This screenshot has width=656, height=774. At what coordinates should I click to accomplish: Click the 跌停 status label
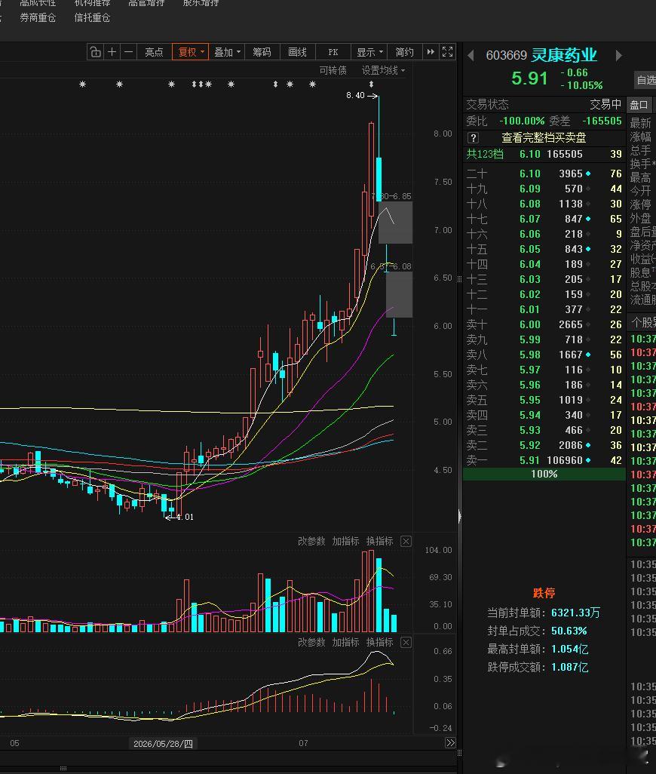(x=544, y=593)
